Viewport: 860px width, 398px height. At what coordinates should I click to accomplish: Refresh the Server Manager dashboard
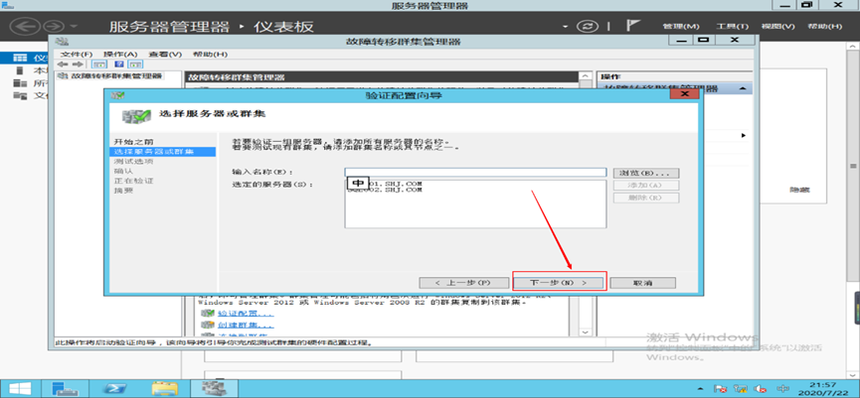(588, 26)
